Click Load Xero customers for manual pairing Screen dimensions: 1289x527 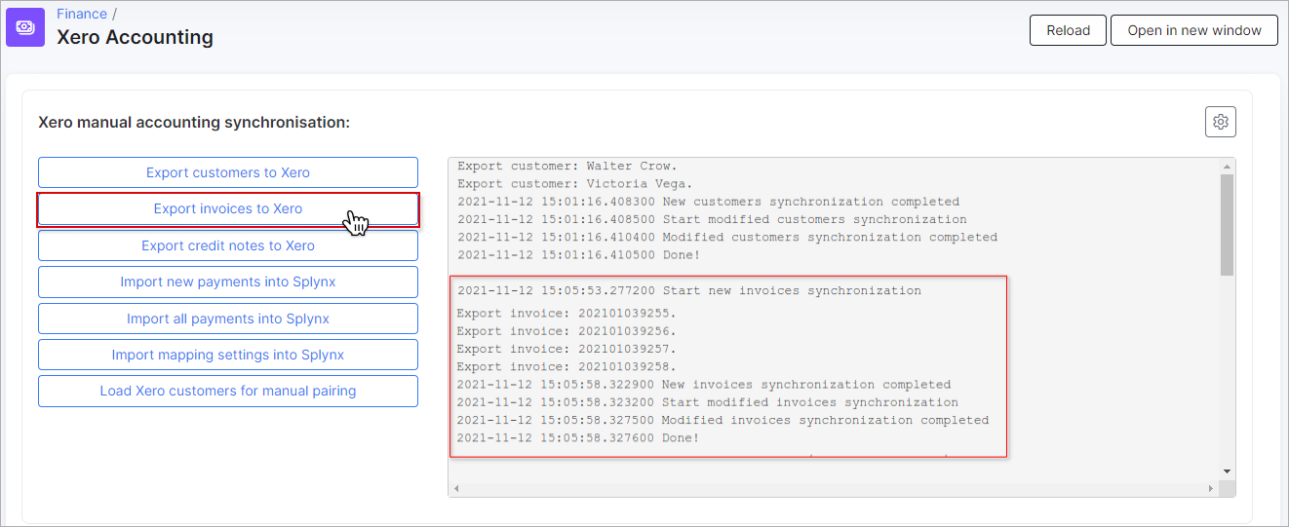228,391
